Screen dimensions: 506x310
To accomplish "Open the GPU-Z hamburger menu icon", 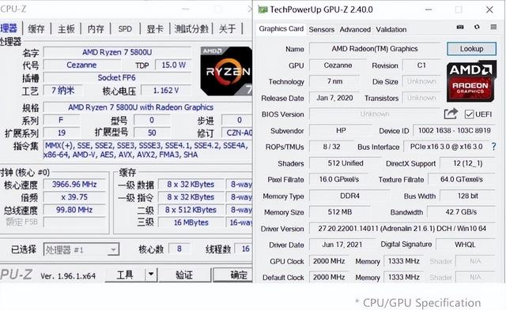I will pyautogui.click(x=493, y=27).
